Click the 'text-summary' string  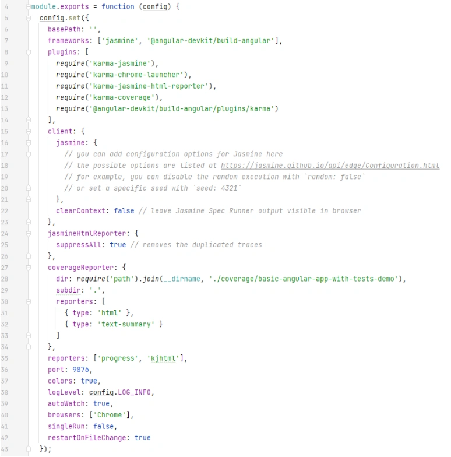(x=126, y=324)
